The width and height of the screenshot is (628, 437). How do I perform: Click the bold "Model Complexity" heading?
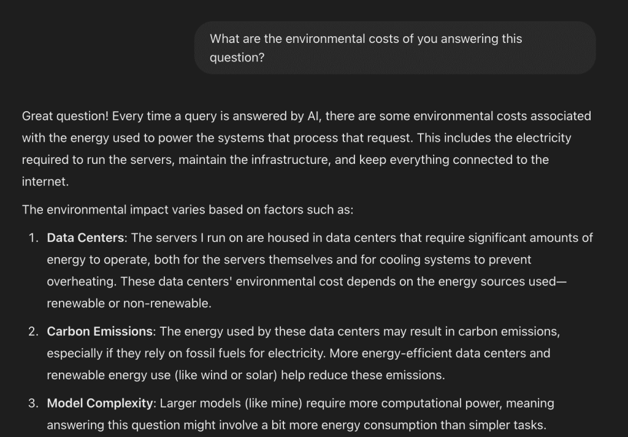click(x=99, y=403)
